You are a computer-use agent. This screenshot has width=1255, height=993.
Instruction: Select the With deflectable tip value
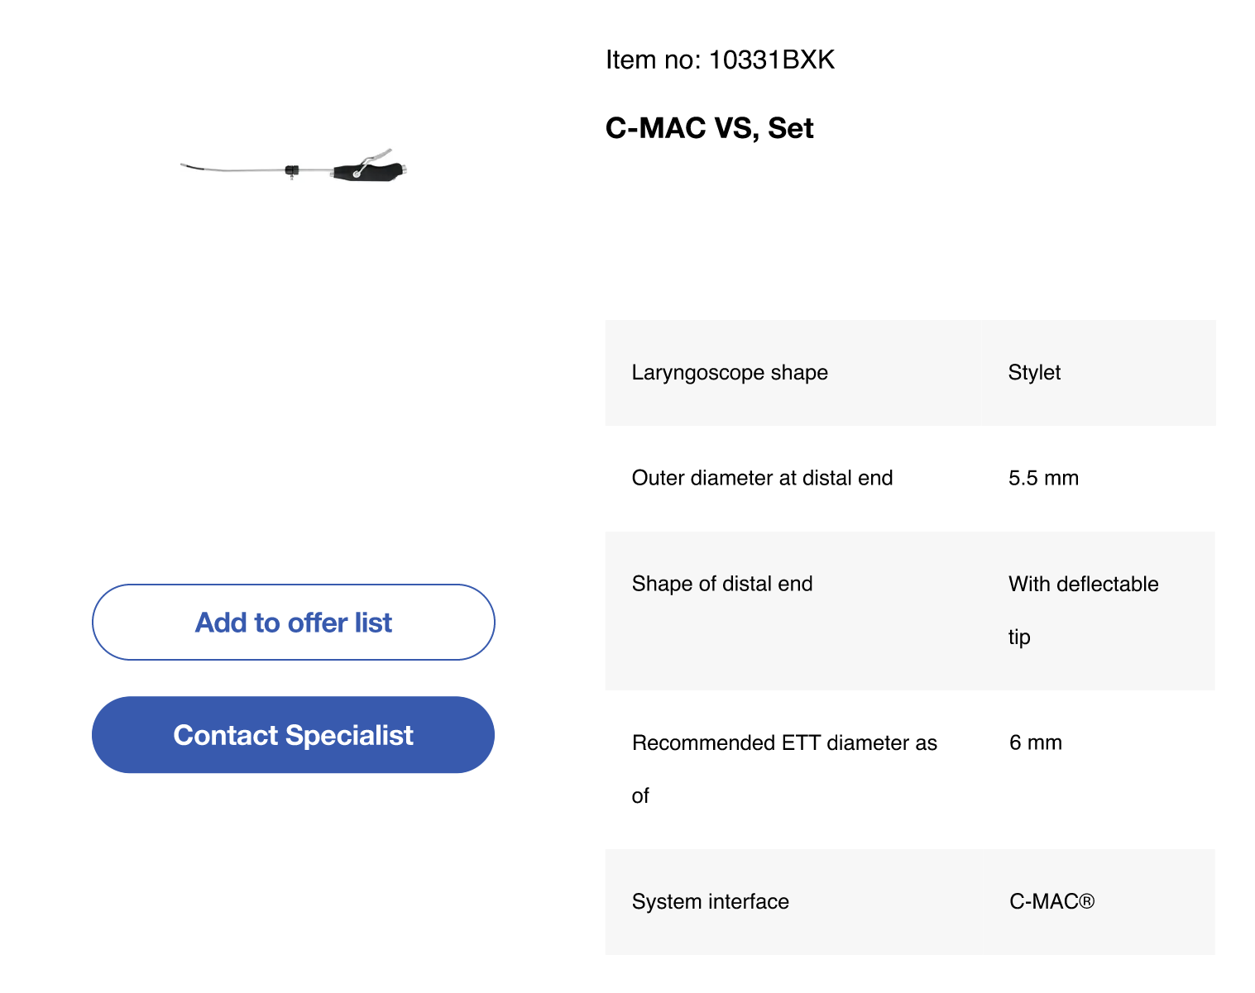[x=1083, y=610]
